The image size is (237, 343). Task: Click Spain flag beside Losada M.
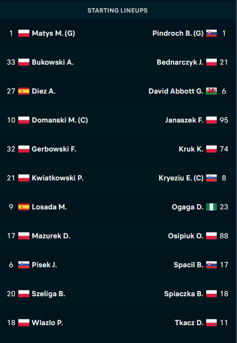(24, 207)
